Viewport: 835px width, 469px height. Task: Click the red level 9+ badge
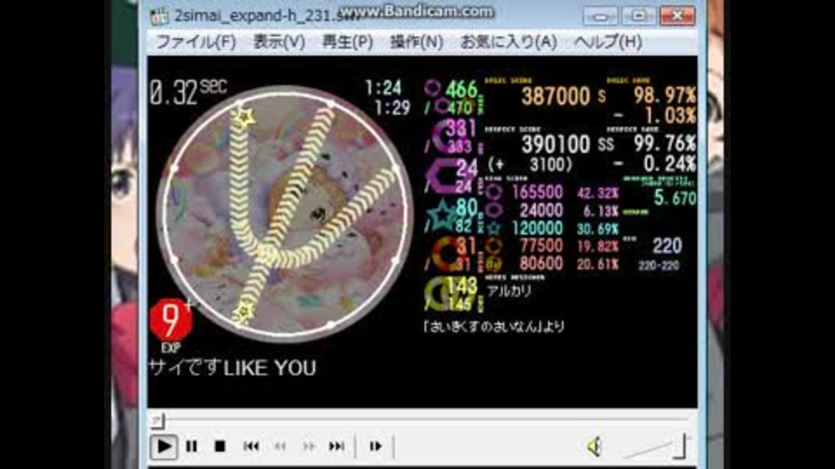[x=171, y=320]
